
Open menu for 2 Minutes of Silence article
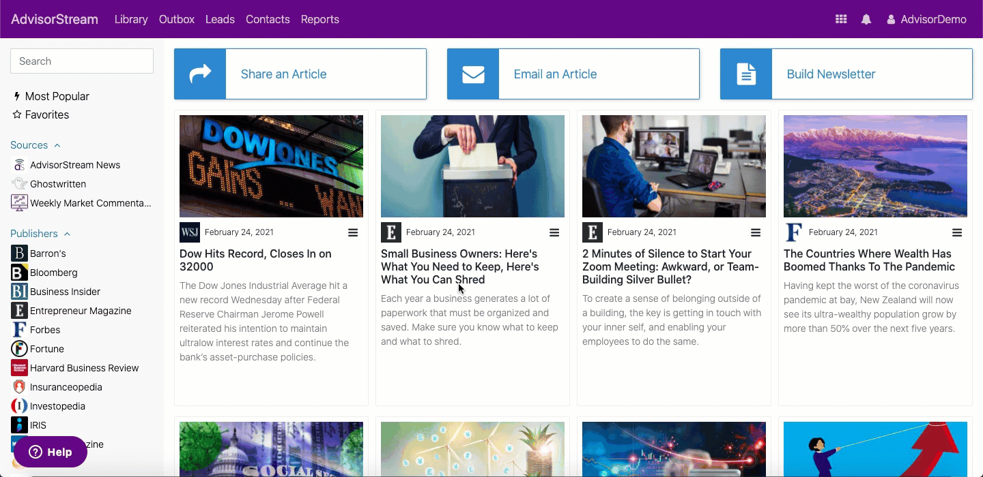coord(756,232)
